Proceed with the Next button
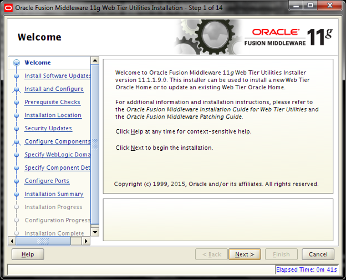346x280 pixels. coord(245,254)
